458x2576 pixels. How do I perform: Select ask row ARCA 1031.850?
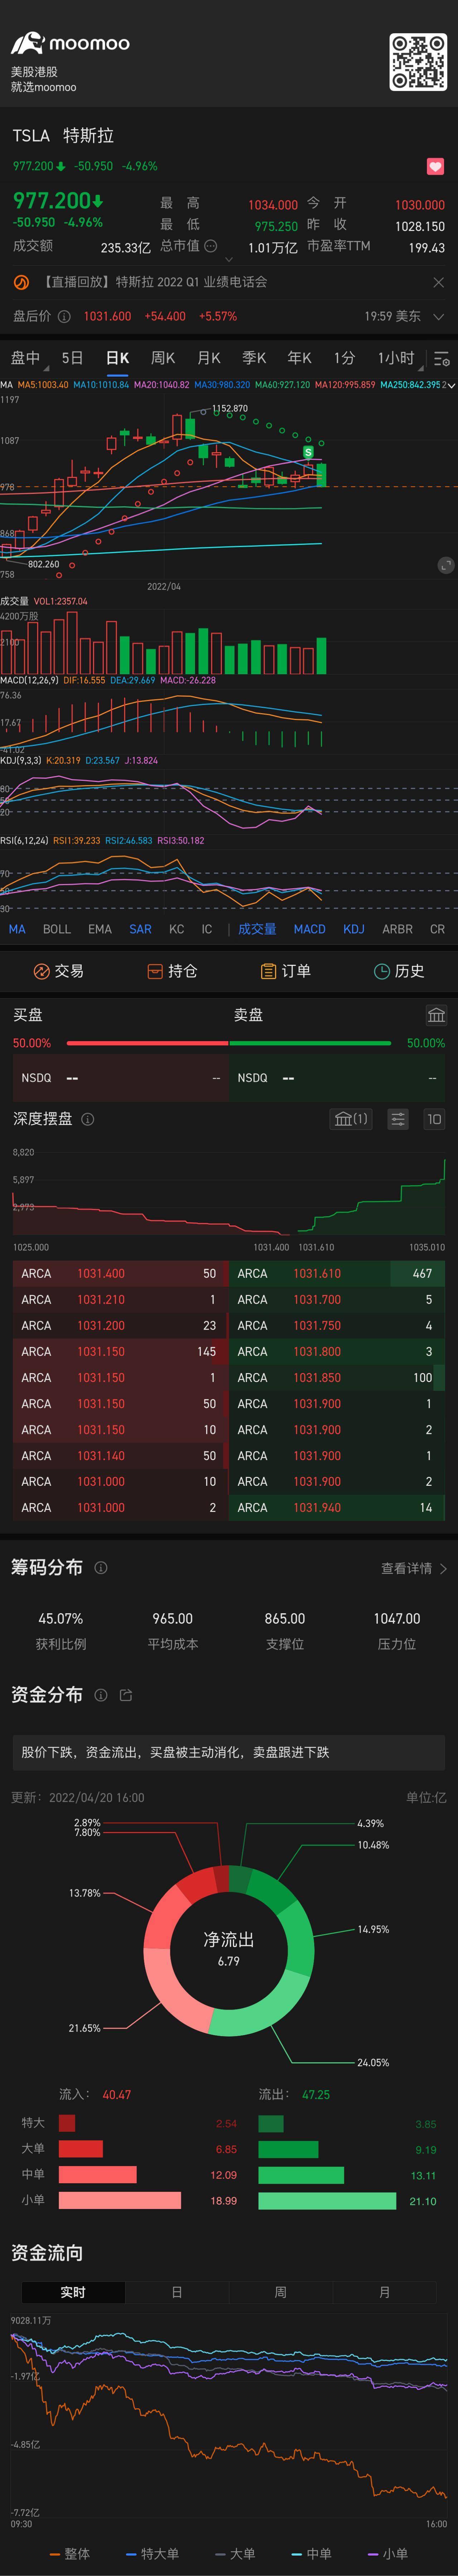pyautogui.click(x=337, y=1378)
